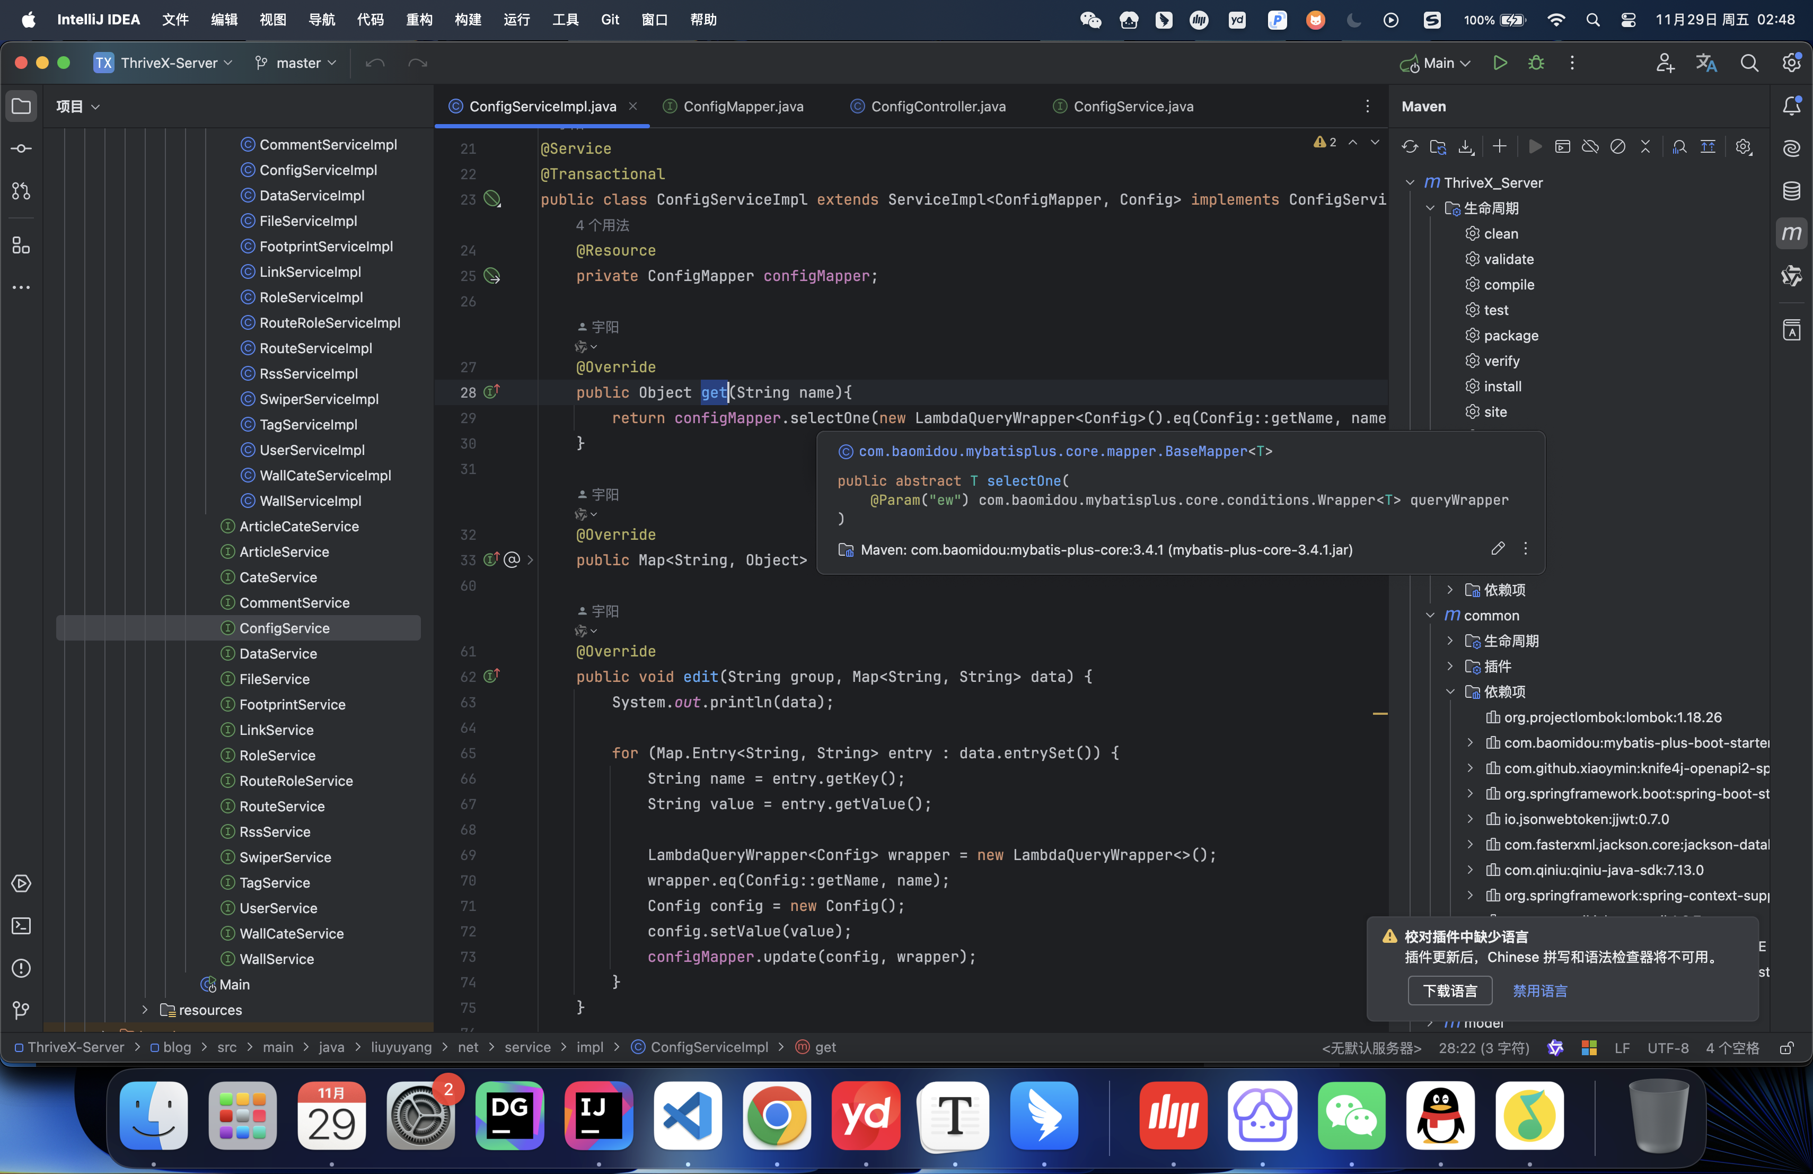The width and height of the screenshot is (1813, 1174).
Task: Edit source pencil icon in popup
Action: point(1498,548)
